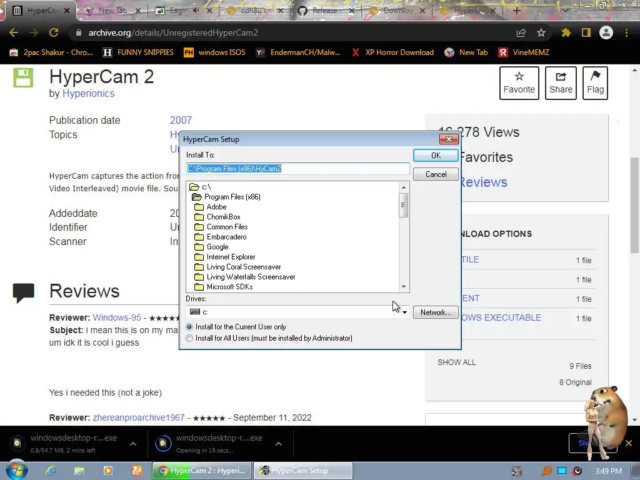Click the share page icon in address bar
This screenshot has height=480, width=640.
[x=521, y=32]
